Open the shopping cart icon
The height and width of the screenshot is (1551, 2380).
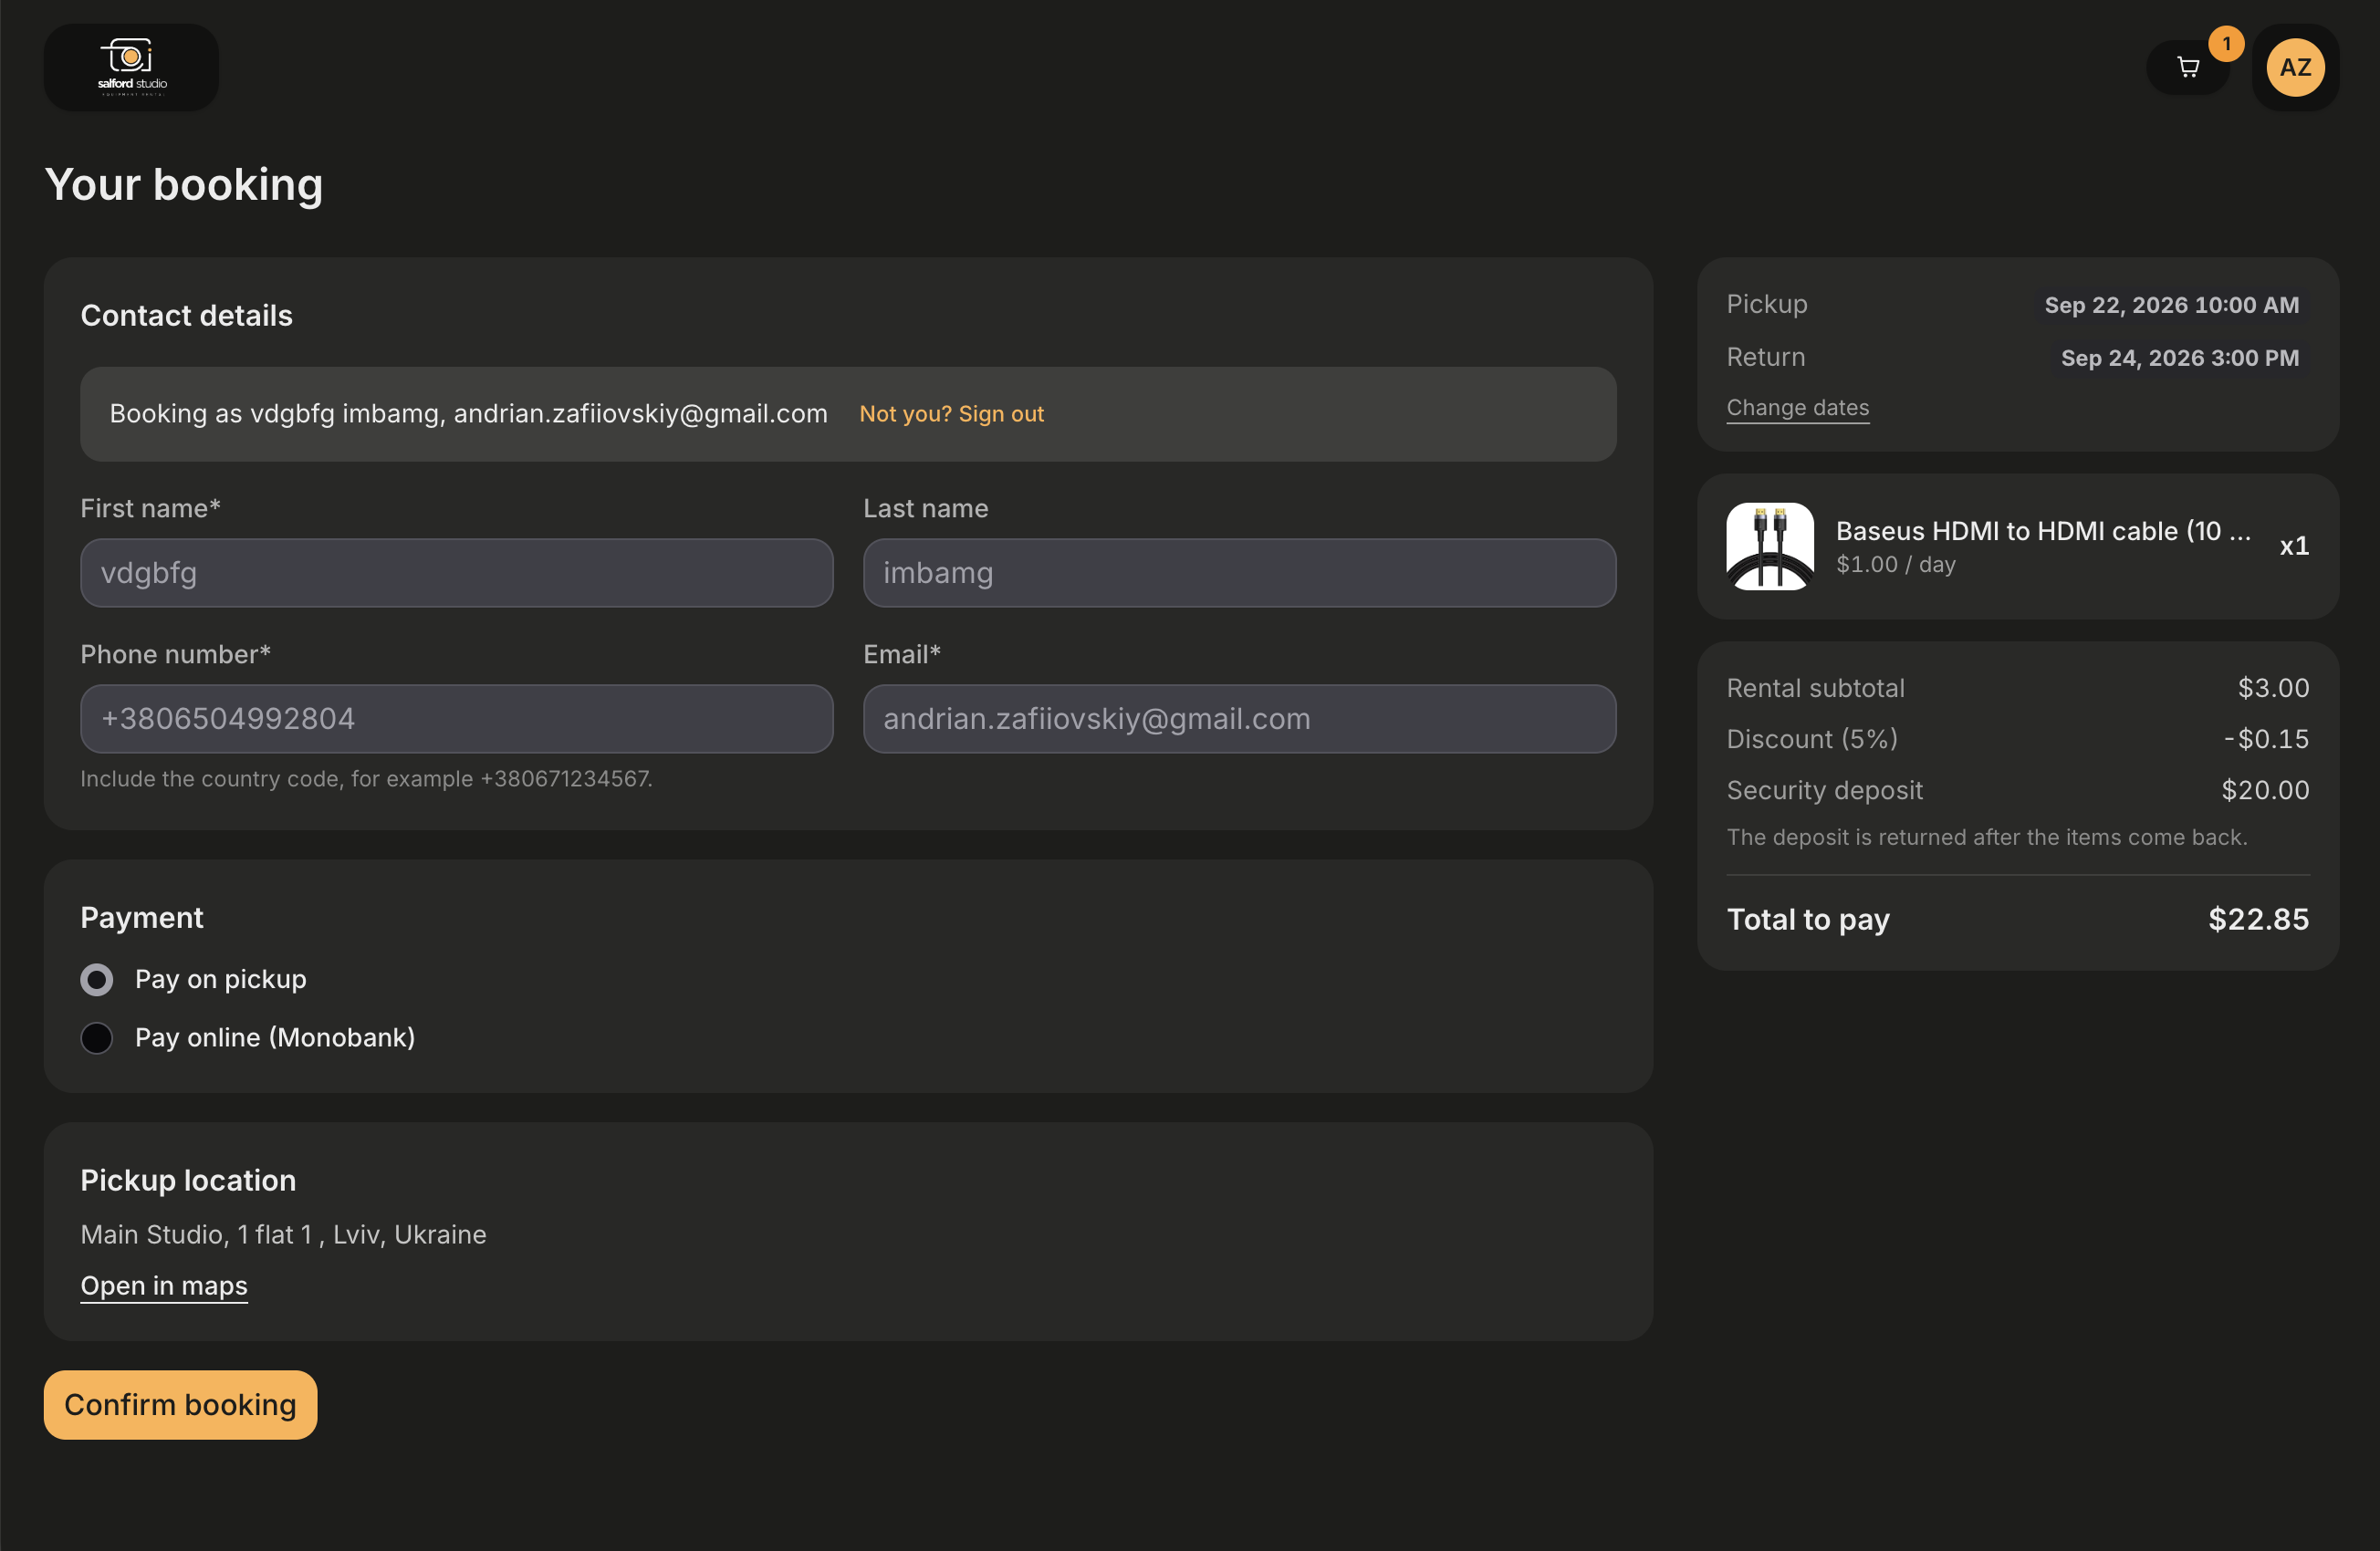[2188, 67]
